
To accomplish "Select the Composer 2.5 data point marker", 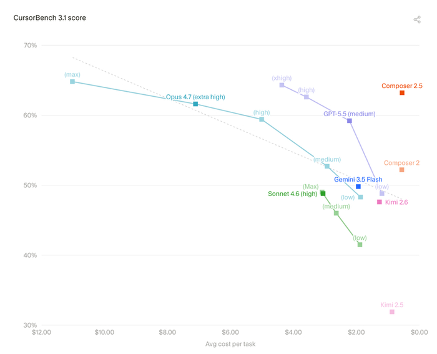I will click(x=402, y=93).
